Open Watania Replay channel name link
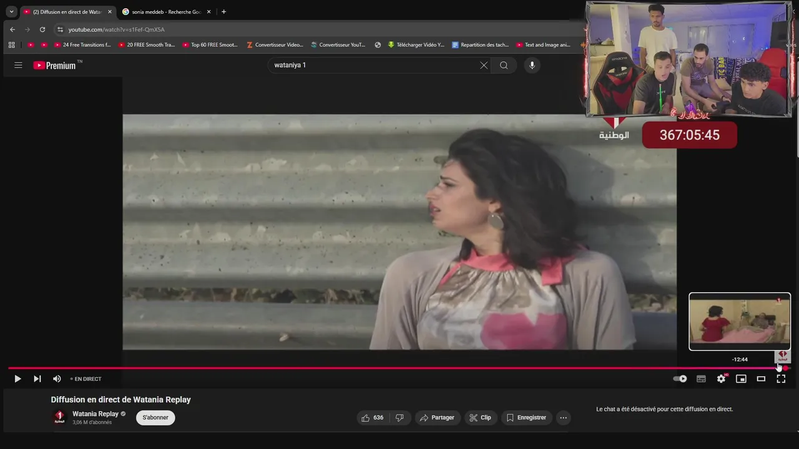This screenshot has height=449, width=799. [x=96, y=414]
